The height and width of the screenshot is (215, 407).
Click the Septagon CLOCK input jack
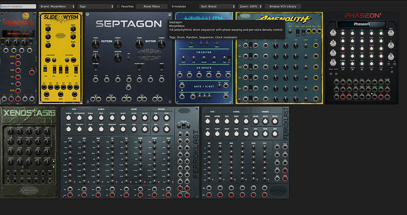[129, 88]
